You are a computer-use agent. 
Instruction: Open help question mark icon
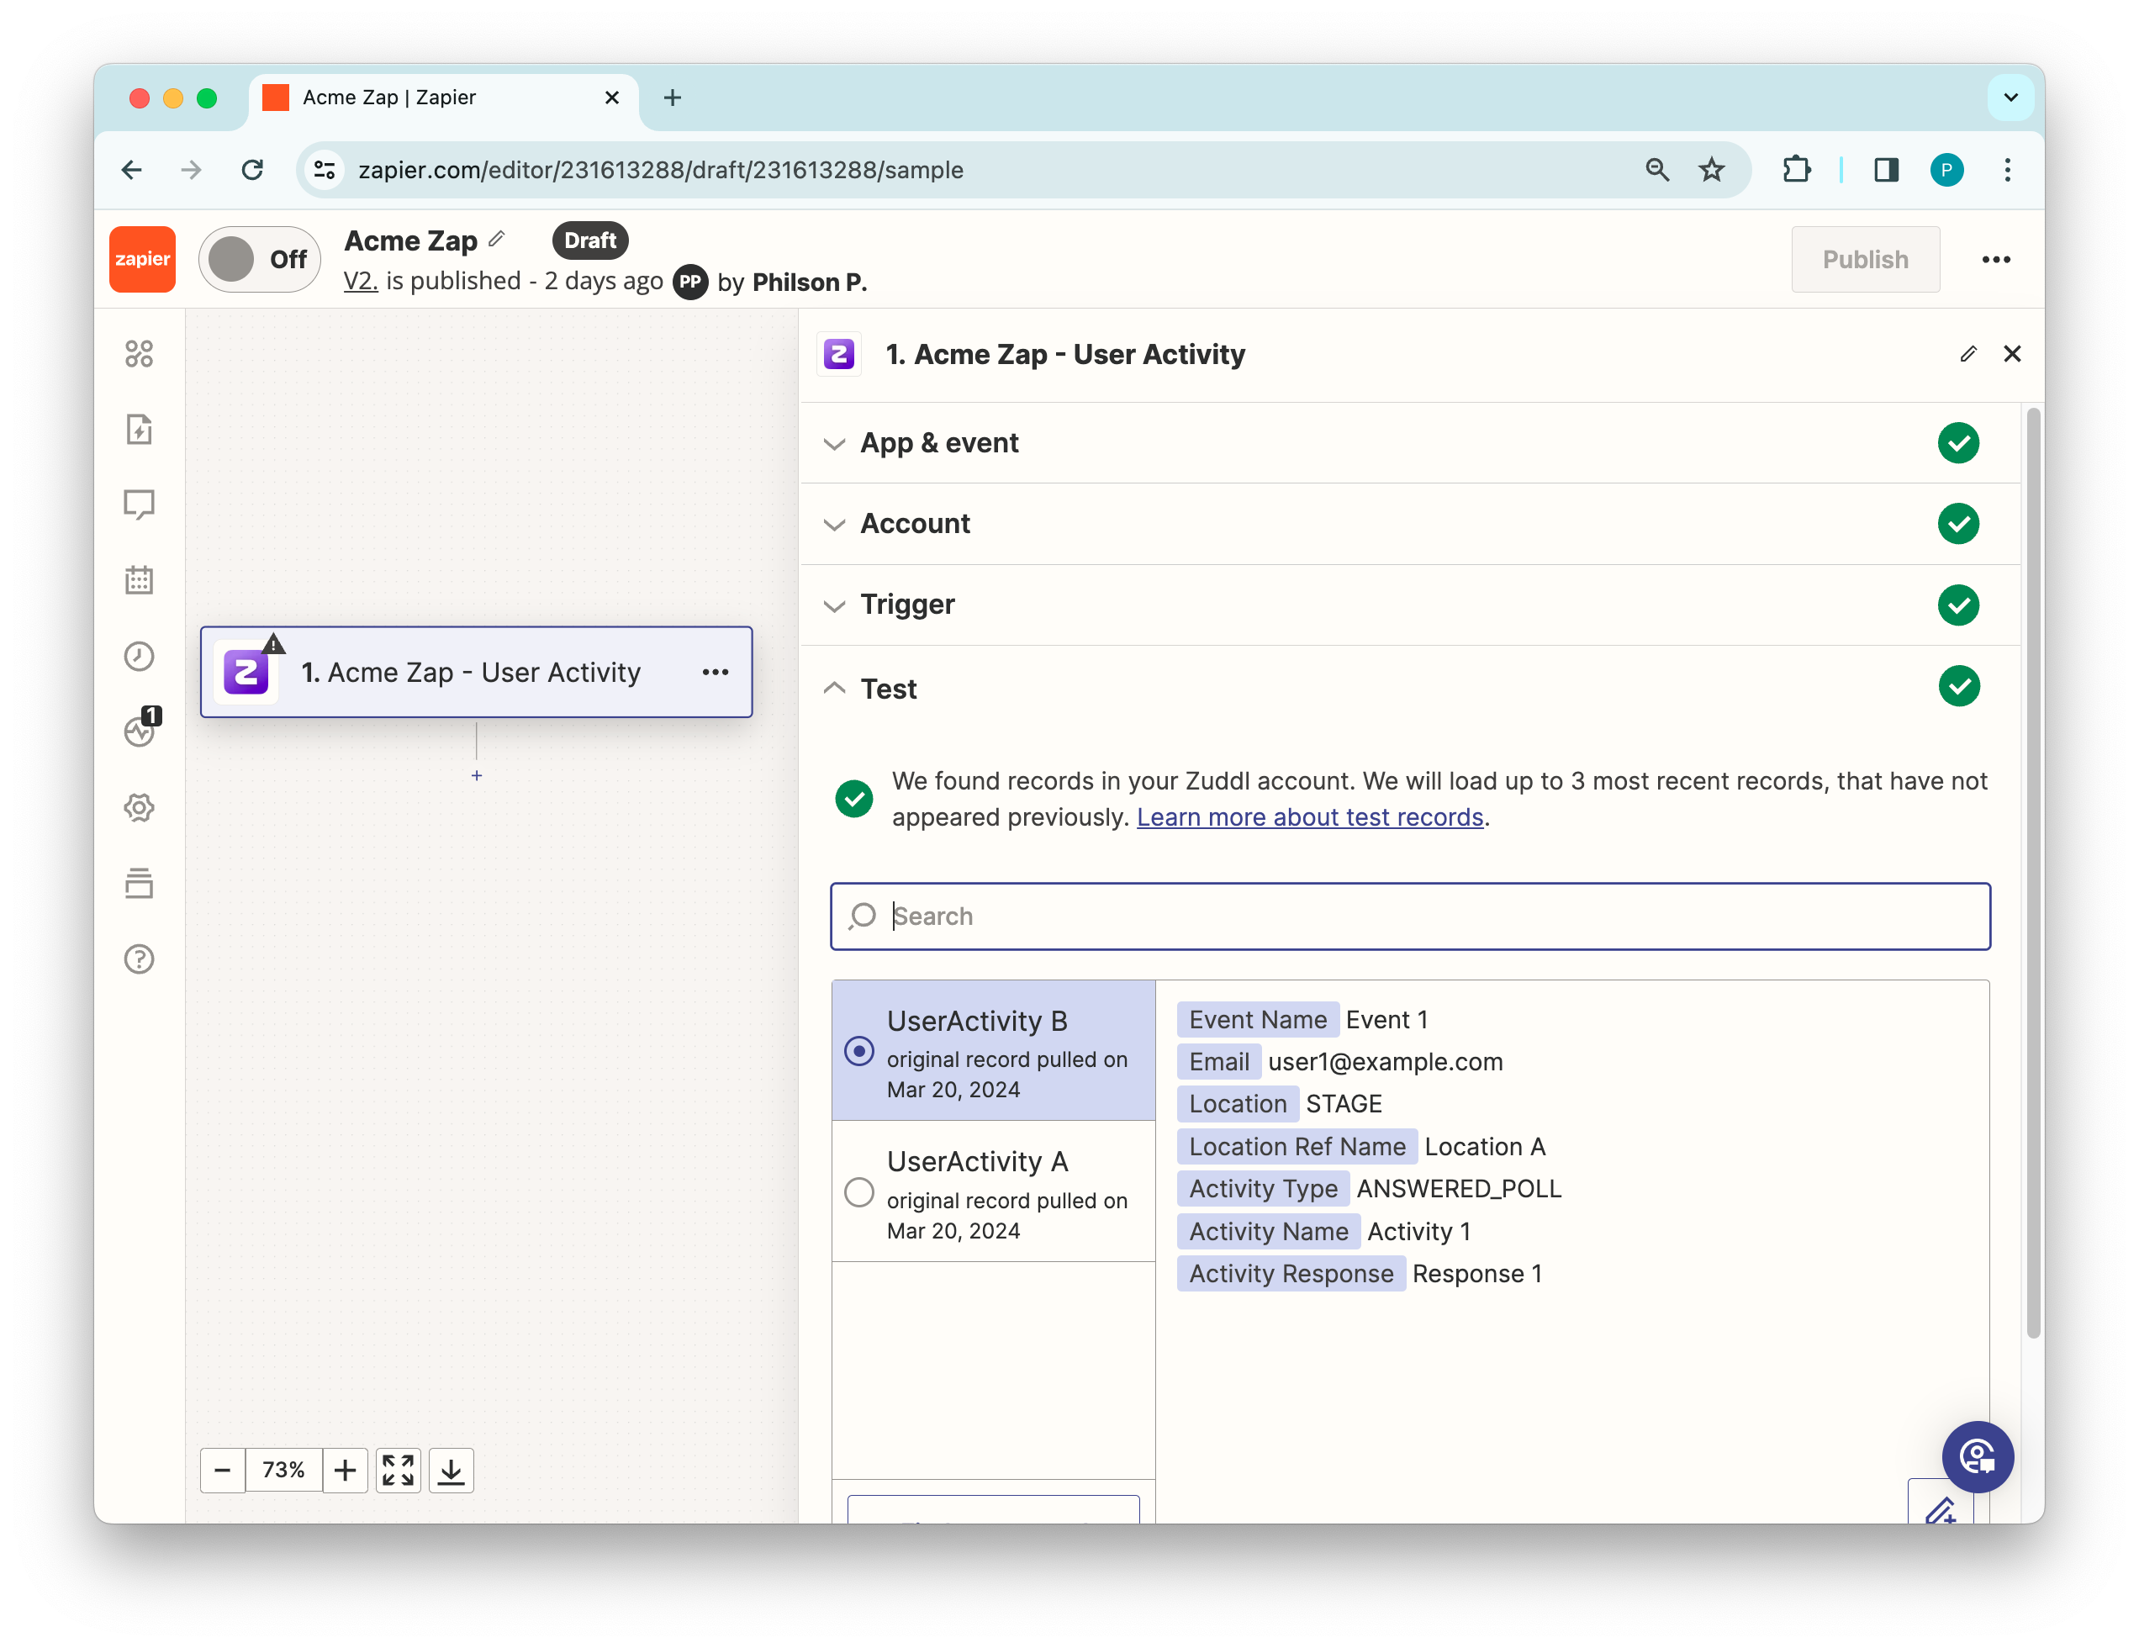pyautogui.click(x=139, y=959)
